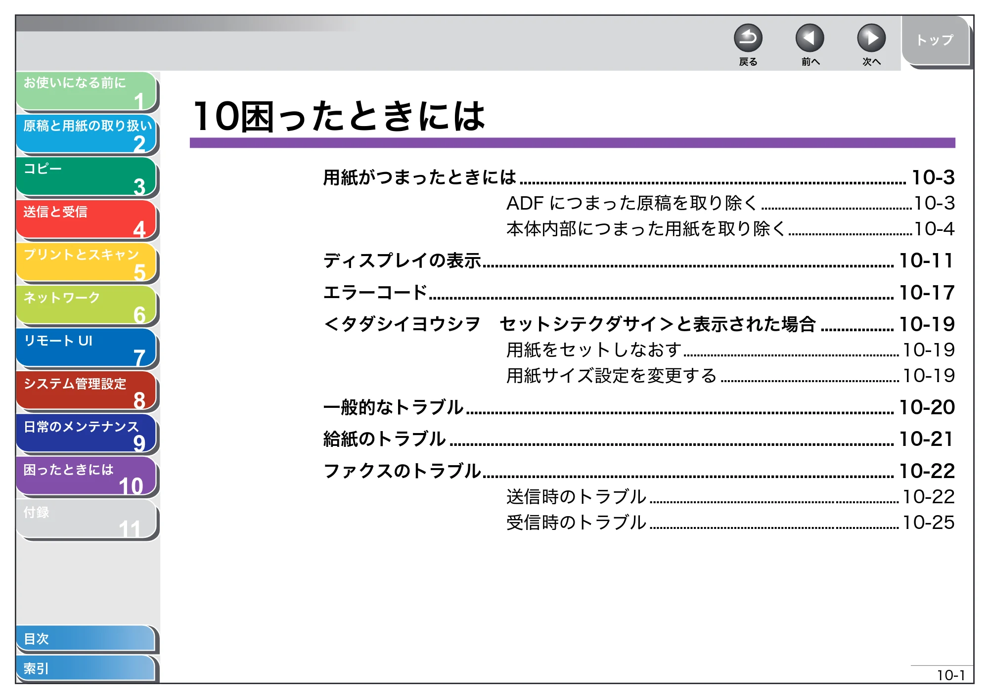The width and height of the screenshot is (989, 699).
Task: Open 用紙をセットしなおす link
Action: click(x=730, y=350)
